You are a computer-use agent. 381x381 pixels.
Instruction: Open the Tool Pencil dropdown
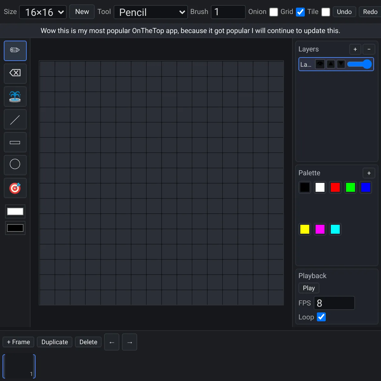coord(151,12)
